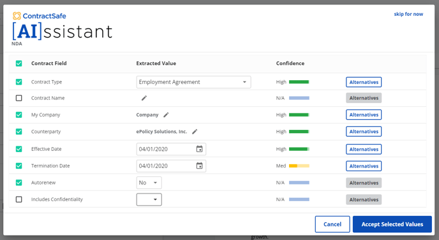439x240 pixels.
Task: Click the ContractSafe logo icon
Action: [x=17, y=16]
